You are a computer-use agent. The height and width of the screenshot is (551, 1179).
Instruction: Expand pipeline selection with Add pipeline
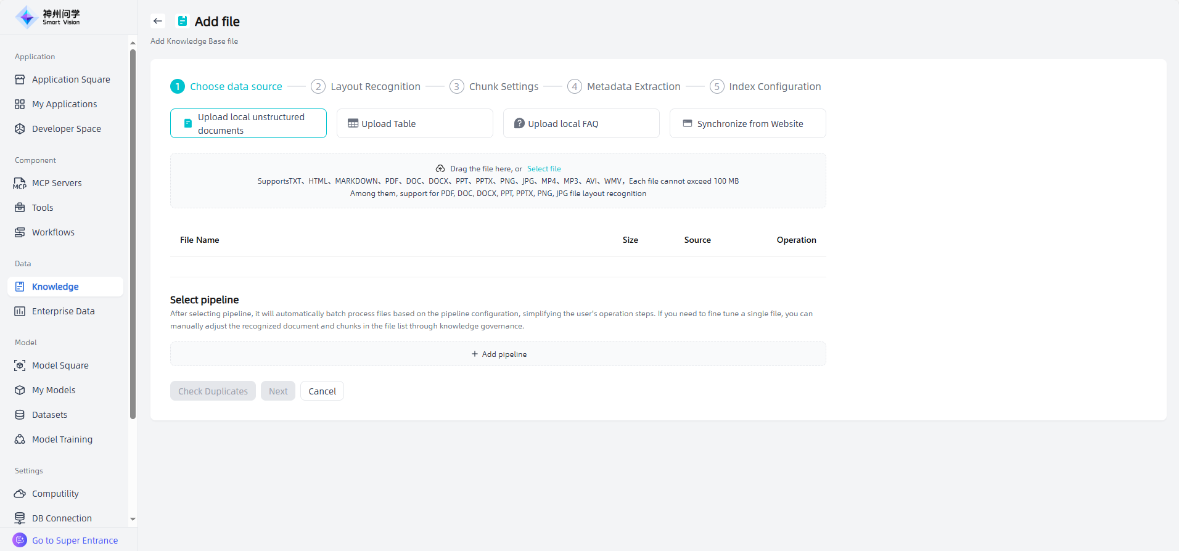click(498, 354)
